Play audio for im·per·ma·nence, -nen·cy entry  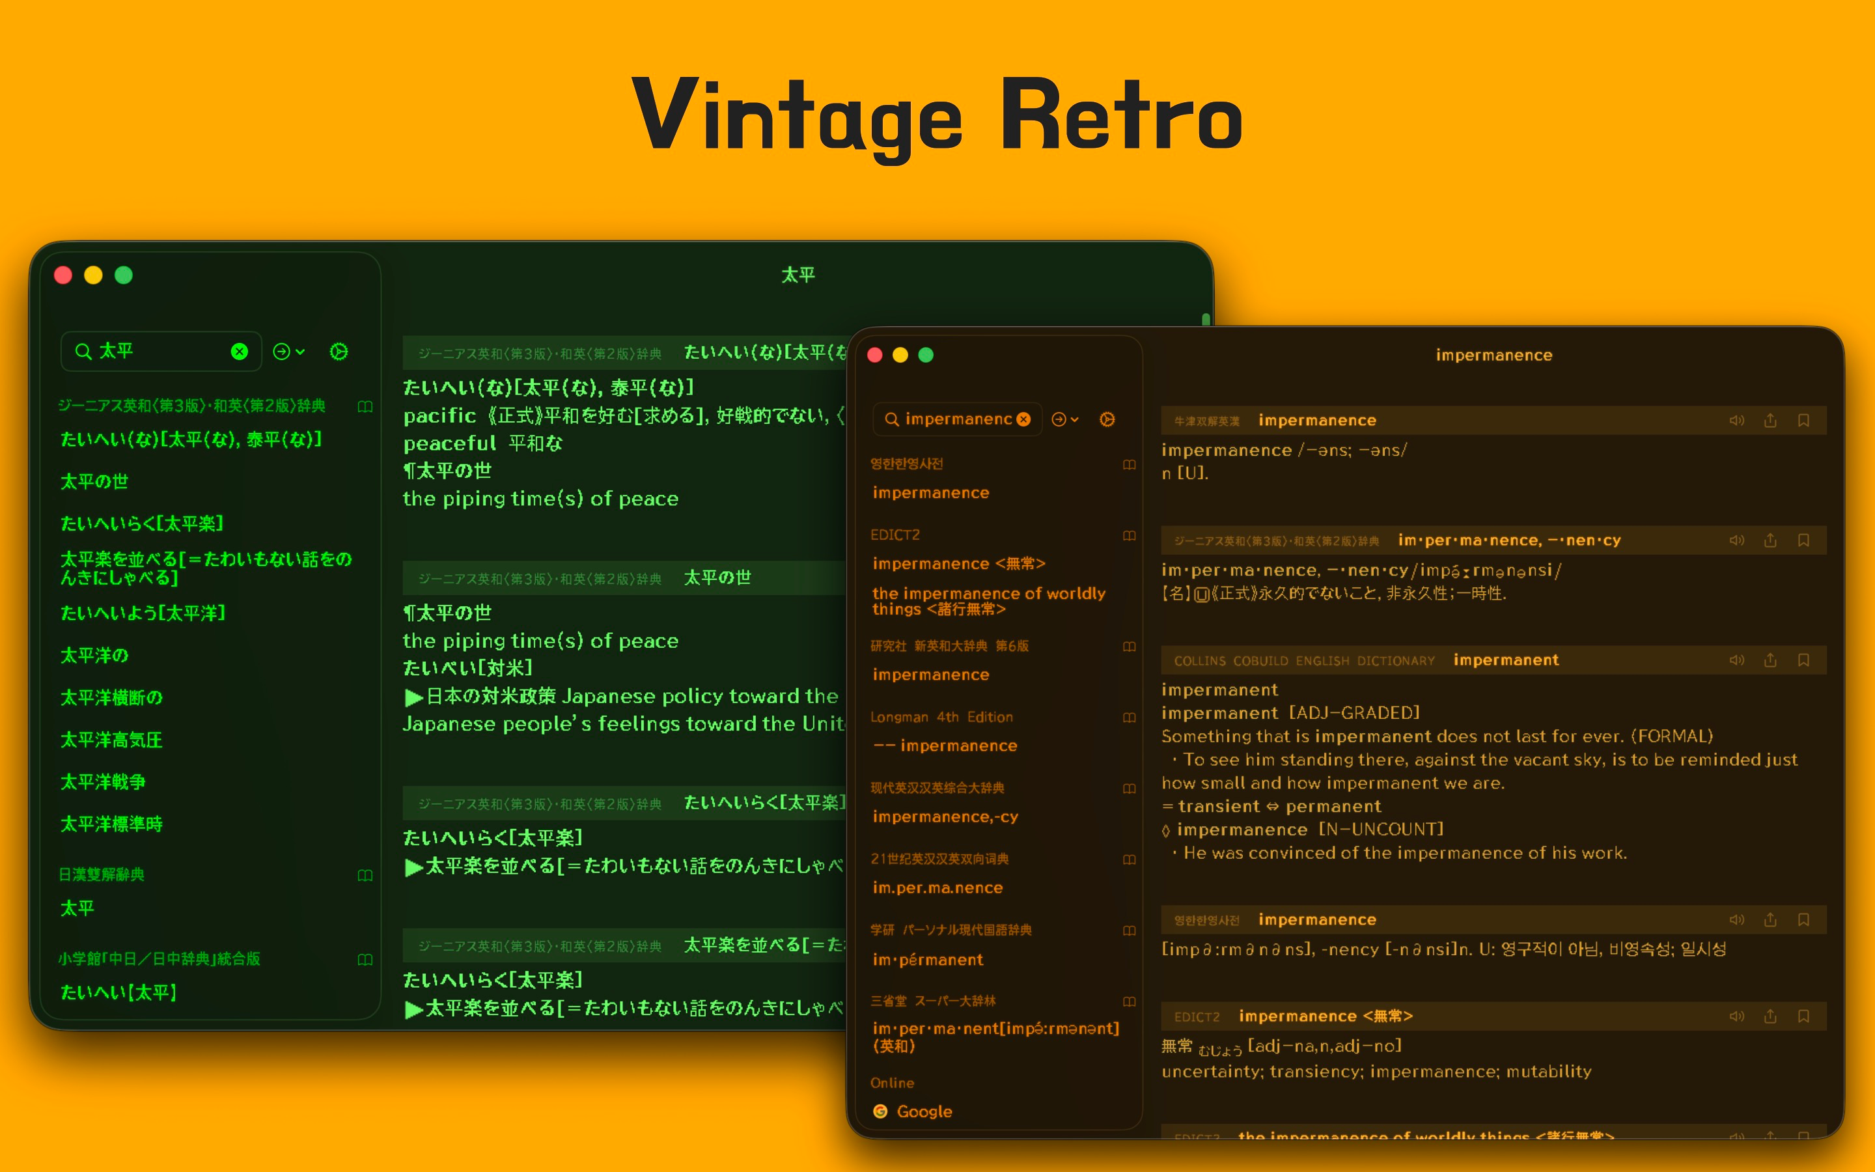pos(1736,540)
